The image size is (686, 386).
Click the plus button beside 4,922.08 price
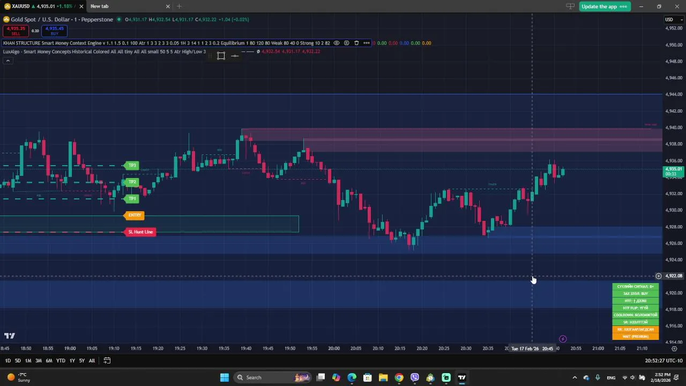coord(658,276)
